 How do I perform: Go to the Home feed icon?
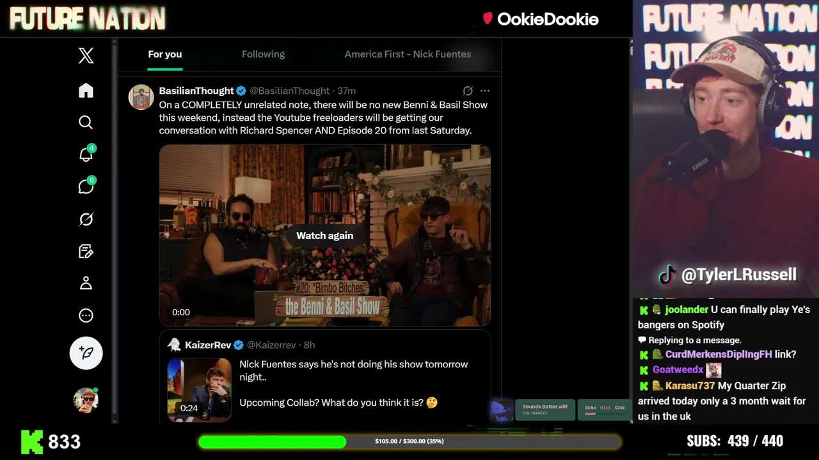(x=86, y=90)
